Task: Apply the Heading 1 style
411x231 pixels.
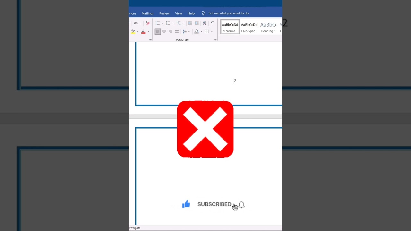Action: point(268,27)
